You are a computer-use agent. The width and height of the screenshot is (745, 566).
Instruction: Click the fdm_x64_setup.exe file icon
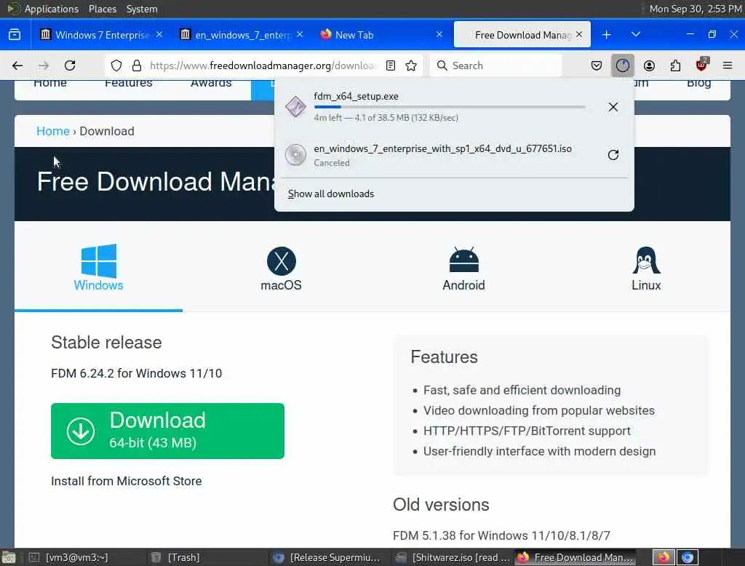[295, 106]
